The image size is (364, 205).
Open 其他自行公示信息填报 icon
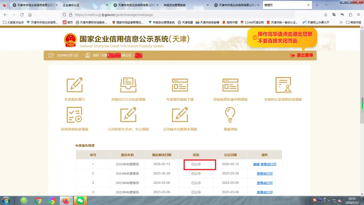pos(128,85)
